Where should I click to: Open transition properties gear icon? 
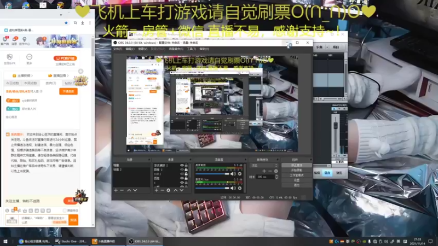(x=276, y=171)
